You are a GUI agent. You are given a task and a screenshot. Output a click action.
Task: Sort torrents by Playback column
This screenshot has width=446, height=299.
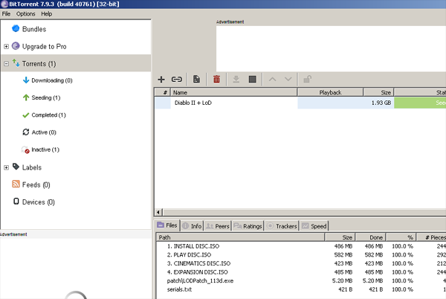[330, 92]
